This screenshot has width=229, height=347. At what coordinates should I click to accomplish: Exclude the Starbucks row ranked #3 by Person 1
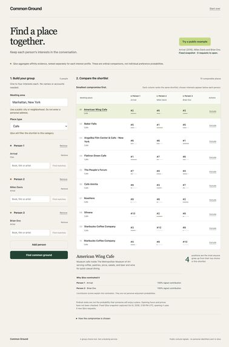213,228
